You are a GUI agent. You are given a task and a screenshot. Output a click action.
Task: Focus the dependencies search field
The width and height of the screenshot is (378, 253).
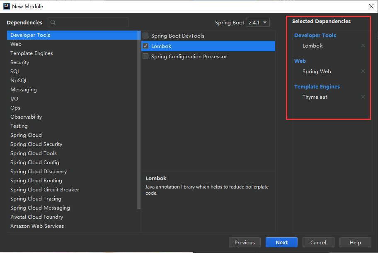pyautogui.click(x=88, y=22)
